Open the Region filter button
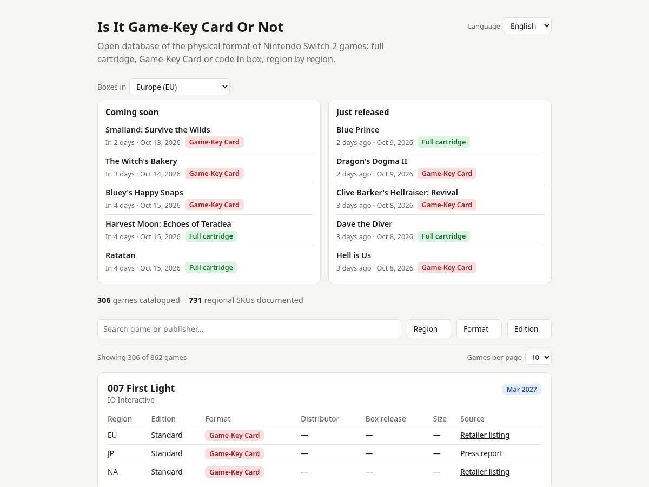The image size is (649, 487). click(429, 329)
